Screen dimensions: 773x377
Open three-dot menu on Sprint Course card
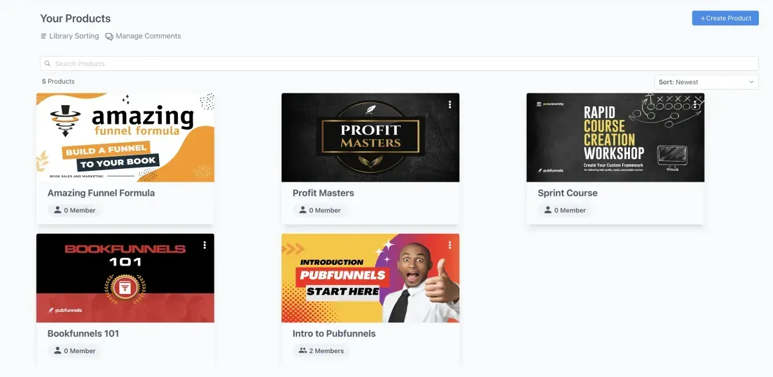click(x=695, y=104)
